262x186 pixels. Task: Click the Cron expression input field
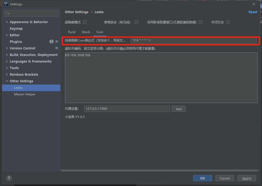coord(193,40)
